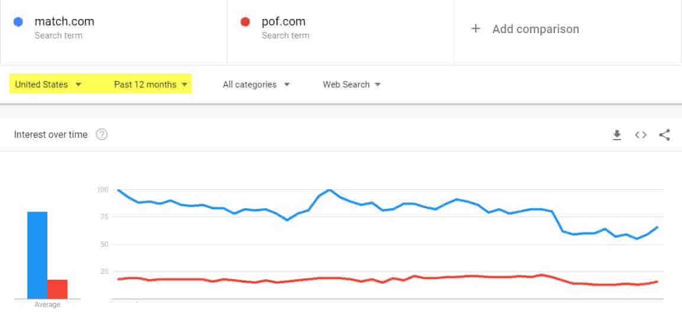Edit the pof.com search term
Image resolution: width=682 pixels, height=320 pixels.
pyautogui.click(x=284, y=21)
